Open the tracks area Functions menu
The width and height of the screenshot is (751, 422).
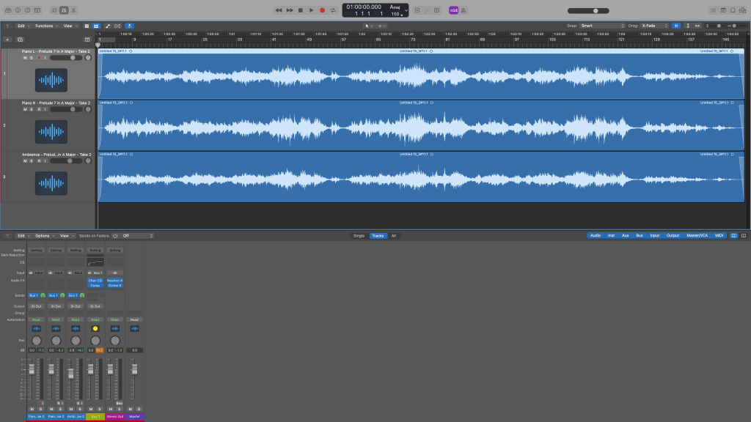click(45, 26)
